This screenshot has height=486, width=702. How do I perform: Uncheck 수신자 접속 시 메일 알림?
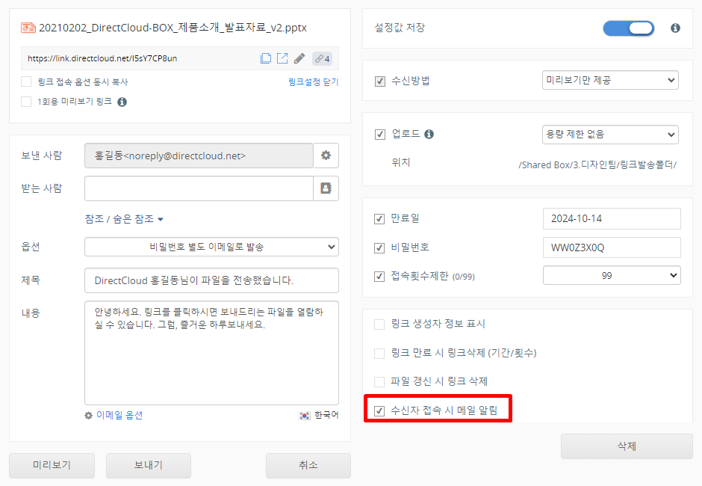(380, 410)
